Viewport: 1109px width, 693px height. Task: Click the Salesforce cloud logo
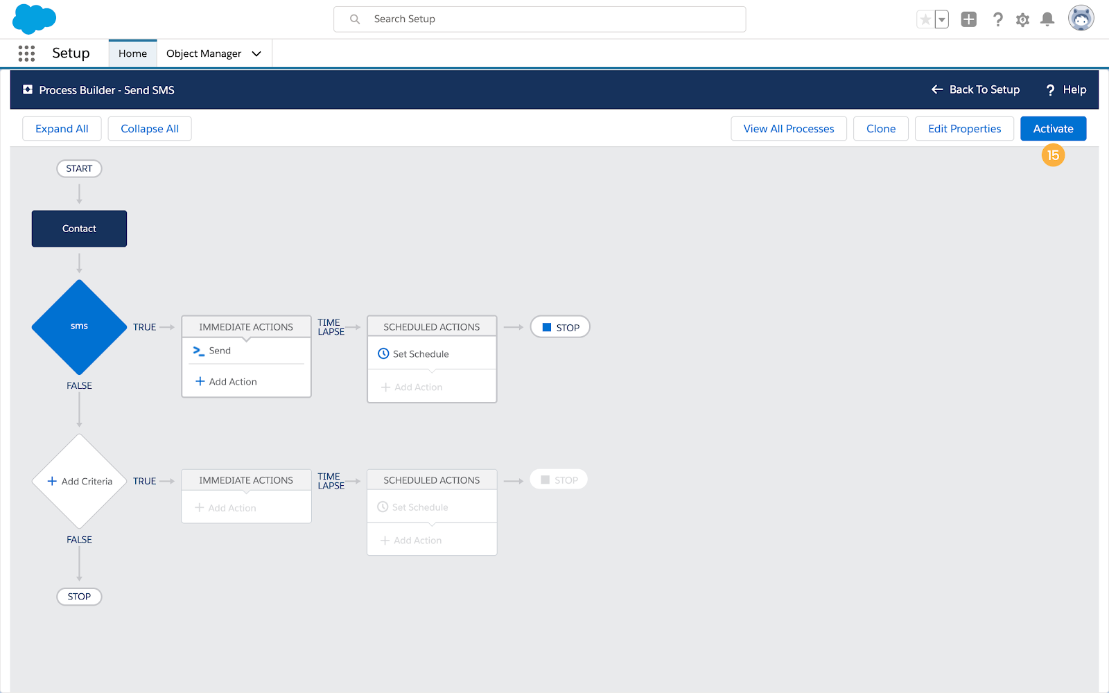pos(34,19)
